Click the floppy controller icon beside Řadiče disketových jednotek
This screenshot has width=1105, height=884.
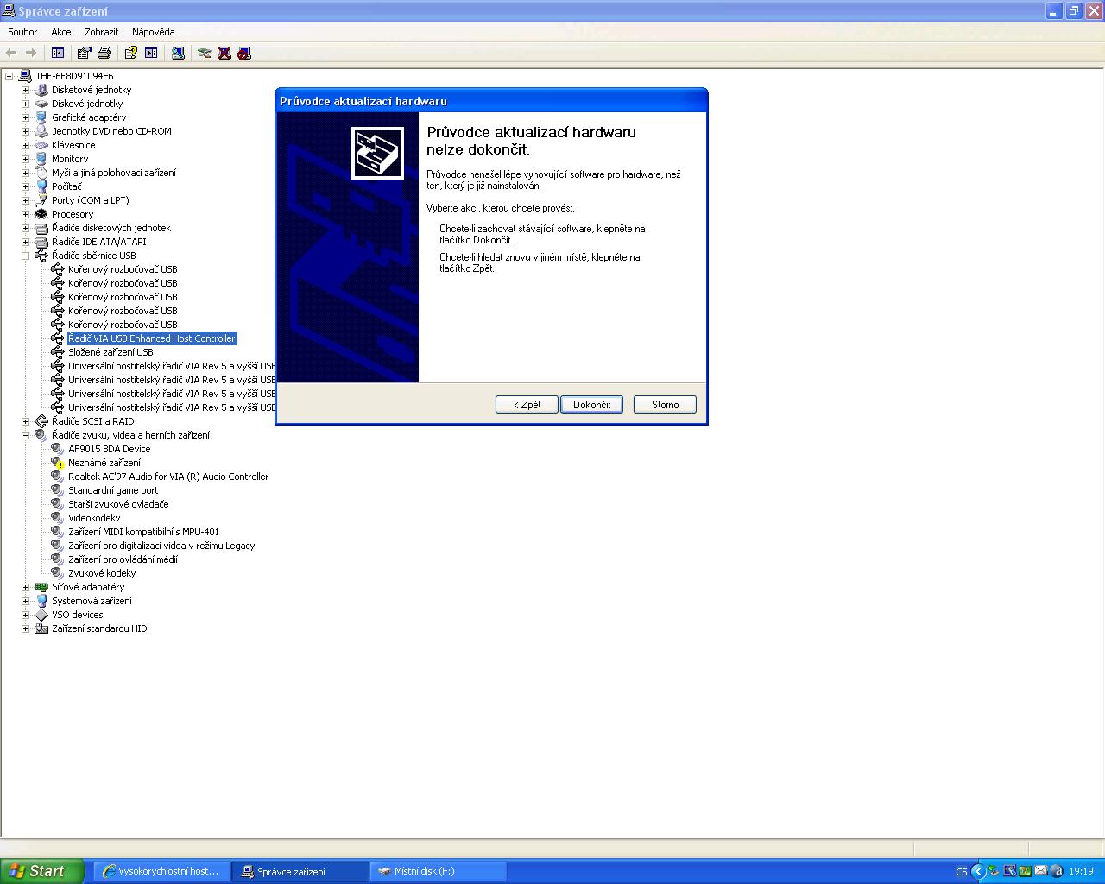(x=41, y=228)
